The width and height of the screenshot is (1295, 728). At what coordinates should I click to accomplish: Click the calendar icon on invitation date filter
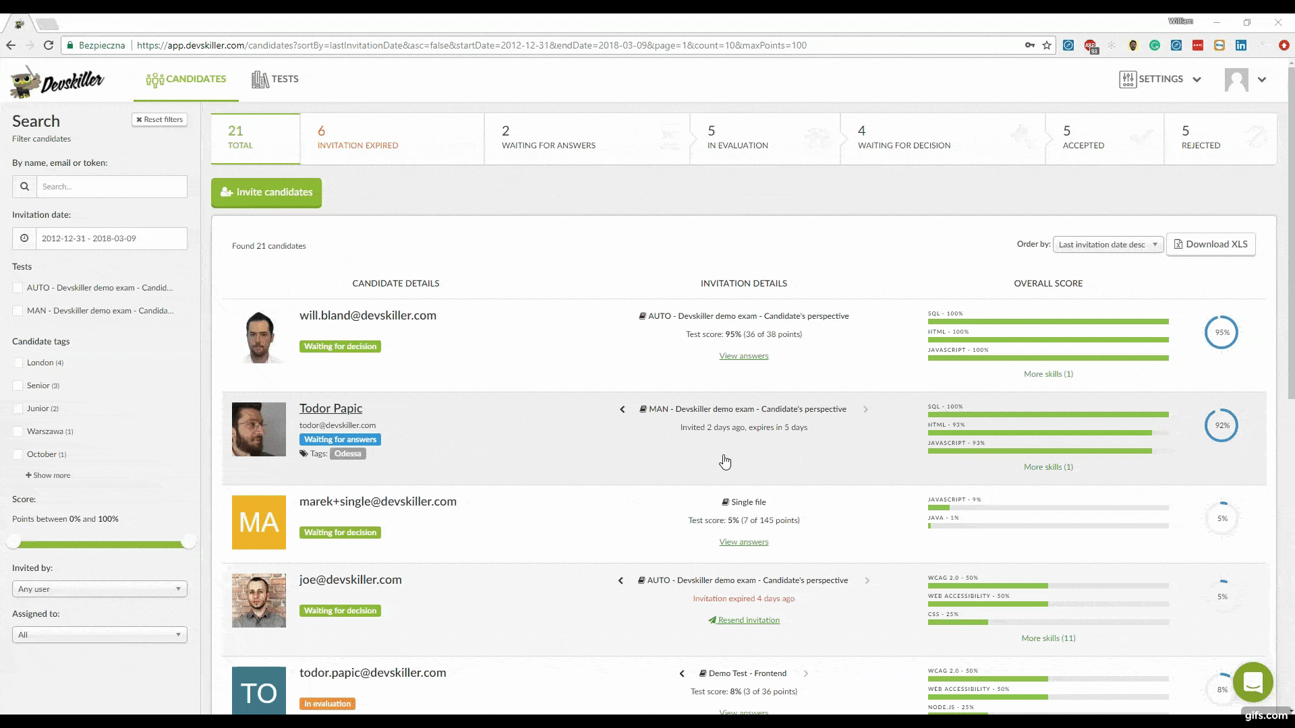(x=24, y=238)
